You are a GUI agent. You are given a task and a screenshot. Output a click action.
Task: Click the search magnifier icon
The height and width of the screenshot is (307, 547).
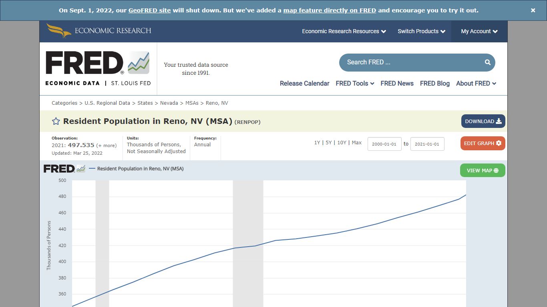[487, 62]
